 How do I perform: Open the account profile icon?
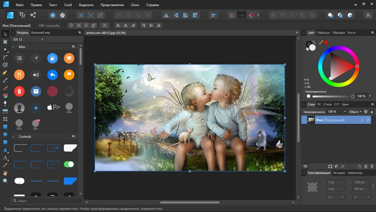[x=368, y=15]
